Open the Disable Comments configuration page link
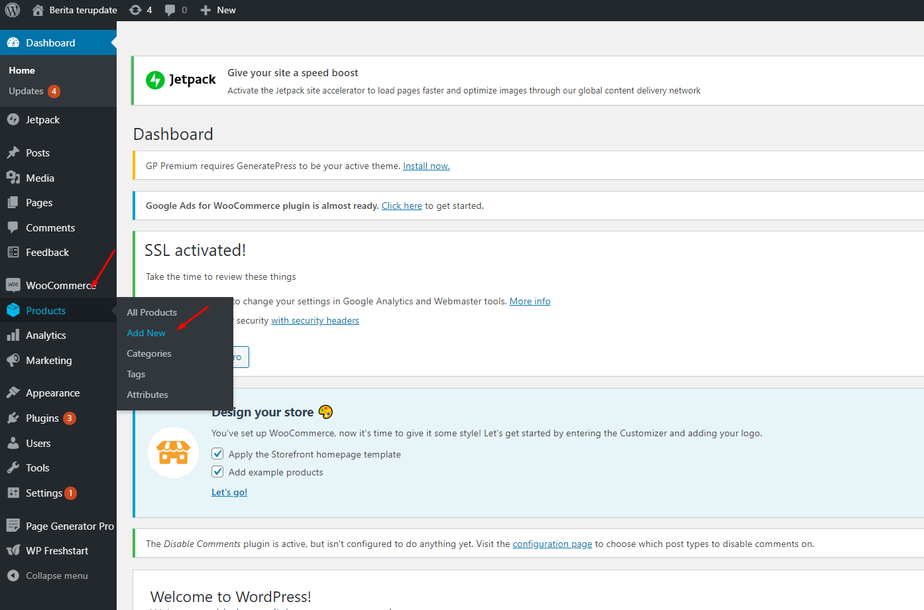The width and height of the screenshot is (924, 610). point(552,544)
